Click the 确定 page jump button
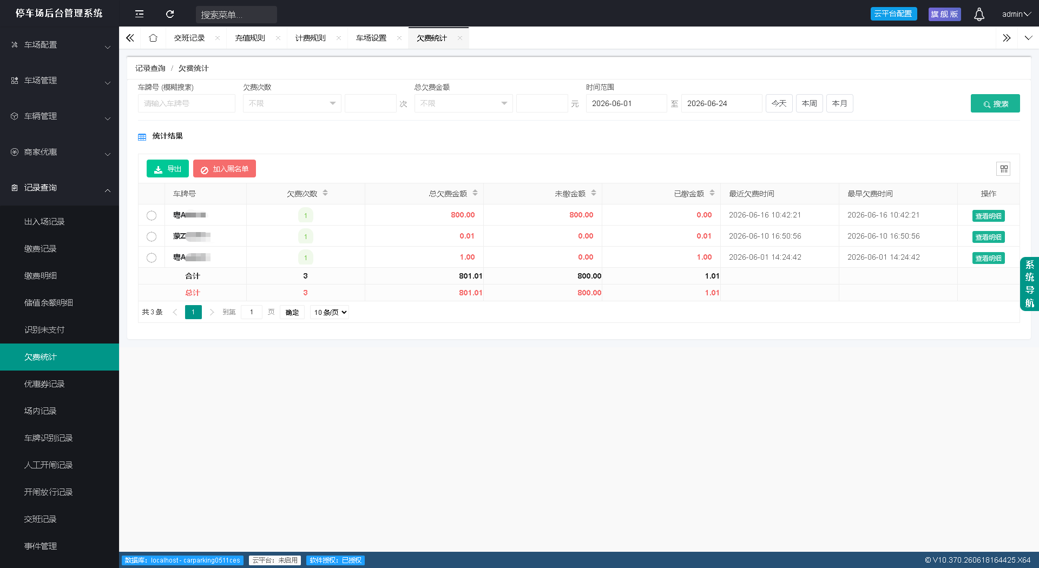Screen dimensions: 1039x568 pos(292,312)
